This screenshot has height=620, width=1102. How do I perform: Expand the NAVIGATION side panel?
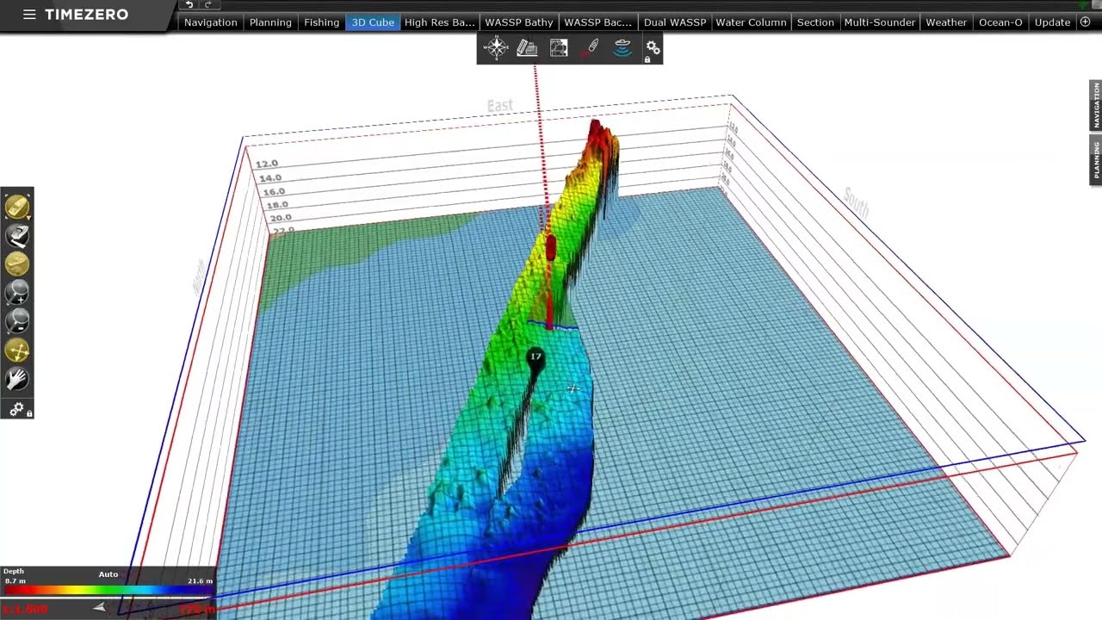click(1096, 105)
